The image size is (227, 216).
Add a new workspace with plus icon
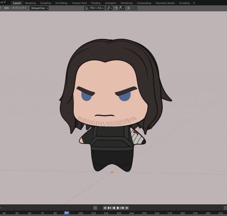pyautogui.click(x=194, y=3)
